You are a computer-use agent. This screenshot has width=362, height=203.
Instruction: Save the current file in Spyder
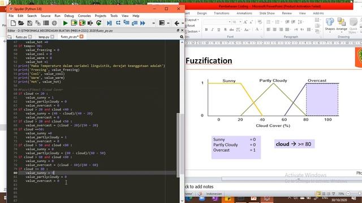[x=29, y=23]
